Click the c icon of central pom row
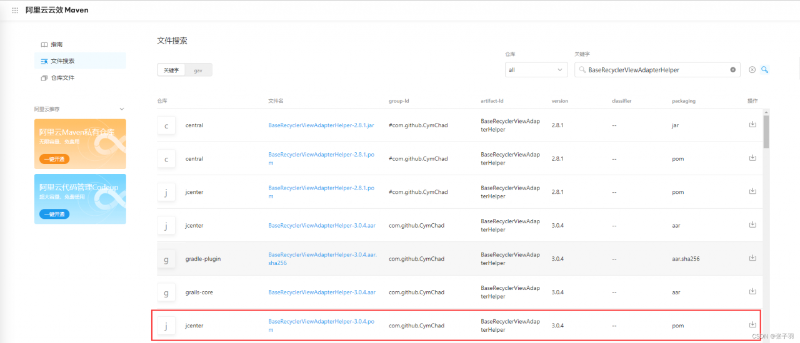This screenshot has height=343, width=800. tap(166, 159)
